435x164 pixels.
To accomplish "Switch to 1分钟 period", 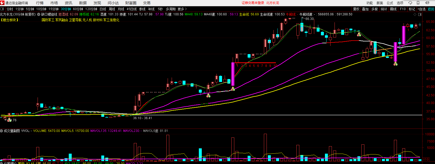I will pos(19,9).
